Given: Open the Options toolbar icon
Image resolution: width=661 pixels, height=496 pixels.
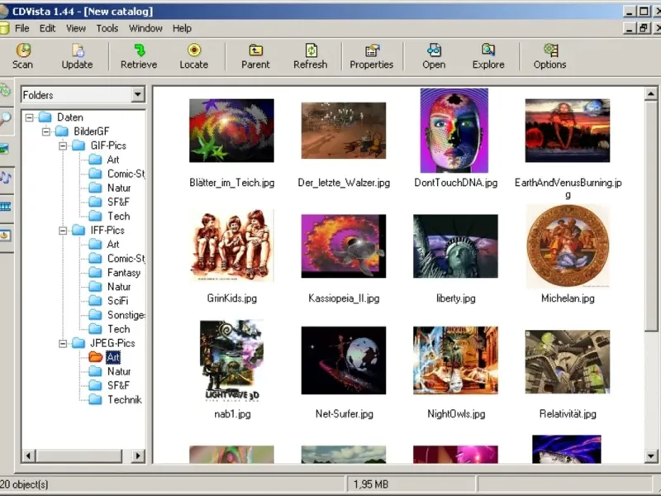Looking at the screenshot, I should coord(549,51).
